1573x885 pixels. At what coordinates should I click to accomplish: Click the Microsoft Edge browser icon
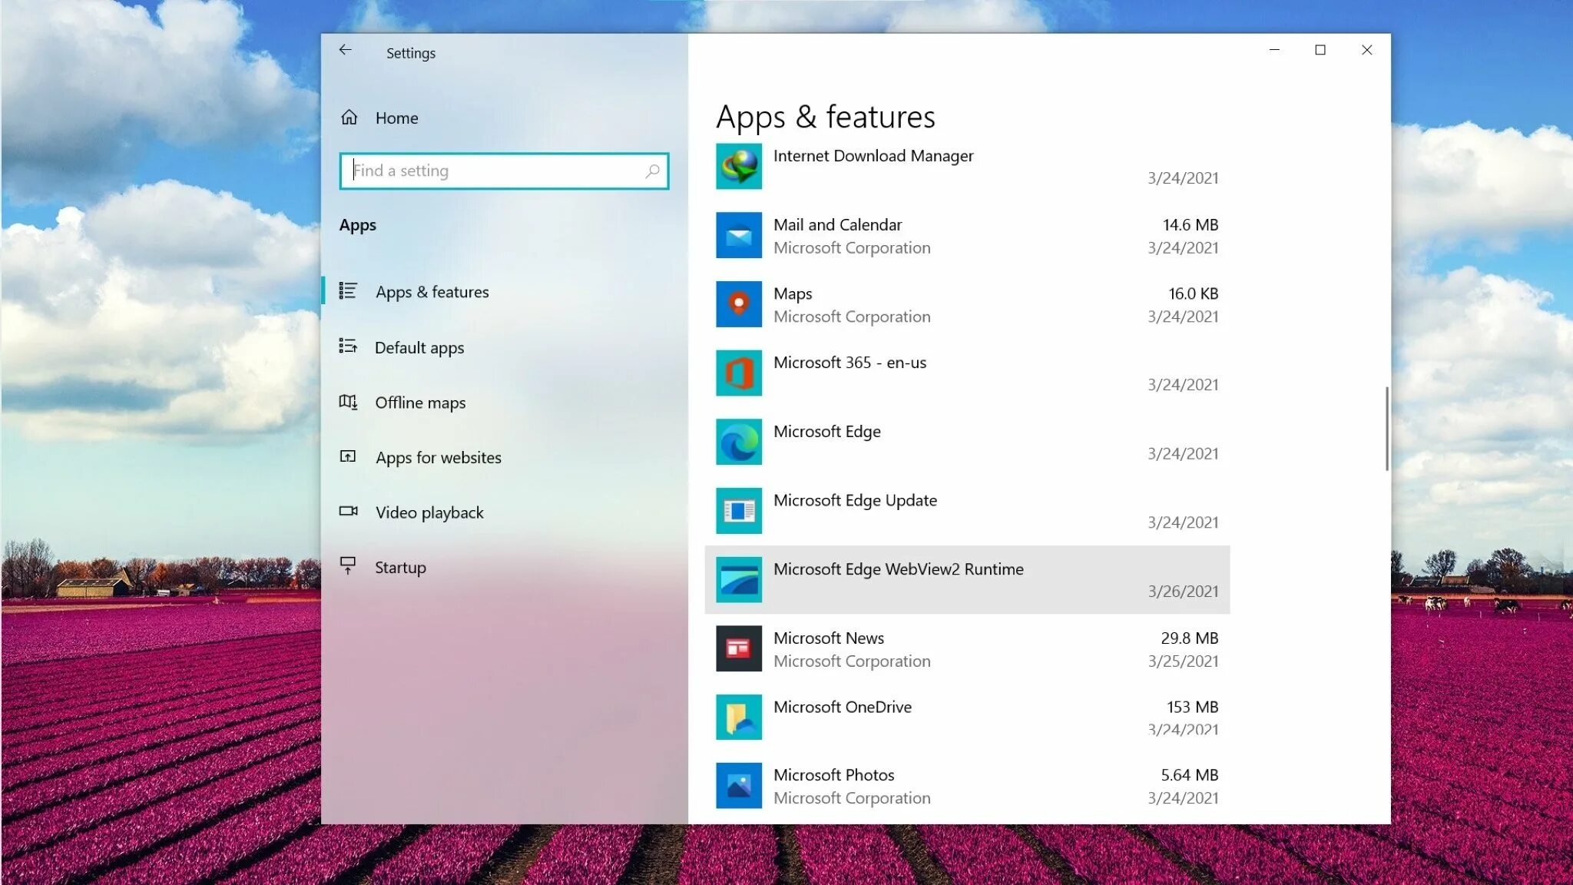[x=739, y=442]
